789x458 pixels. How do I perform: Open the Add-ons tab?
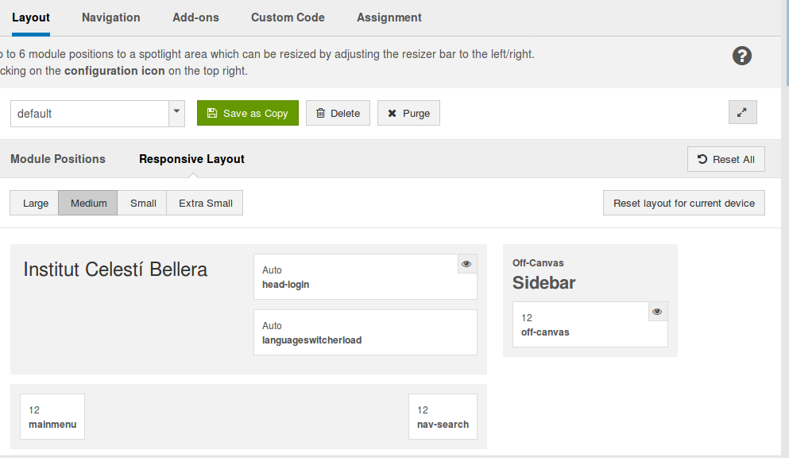pos(195,17)
